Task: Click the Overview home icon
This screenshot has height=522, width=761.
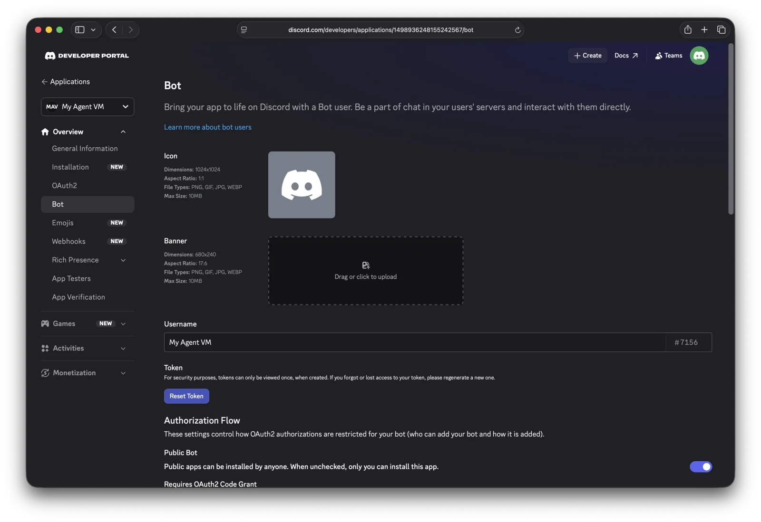Action: (x=45, y=132)
